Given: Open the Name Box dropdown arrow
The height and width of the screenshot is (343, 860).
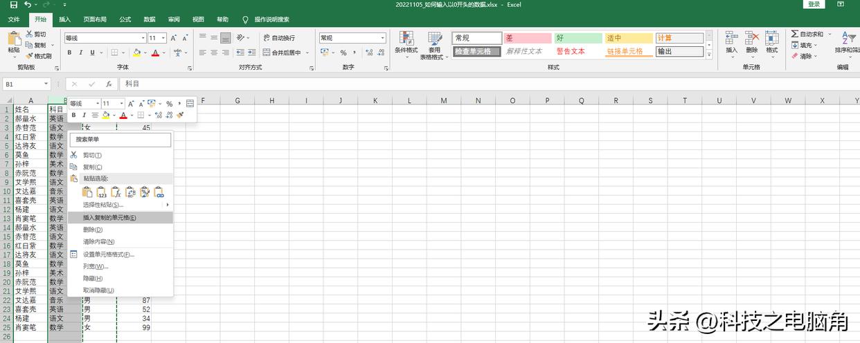Looking at the screenshot, I should 46,84.
